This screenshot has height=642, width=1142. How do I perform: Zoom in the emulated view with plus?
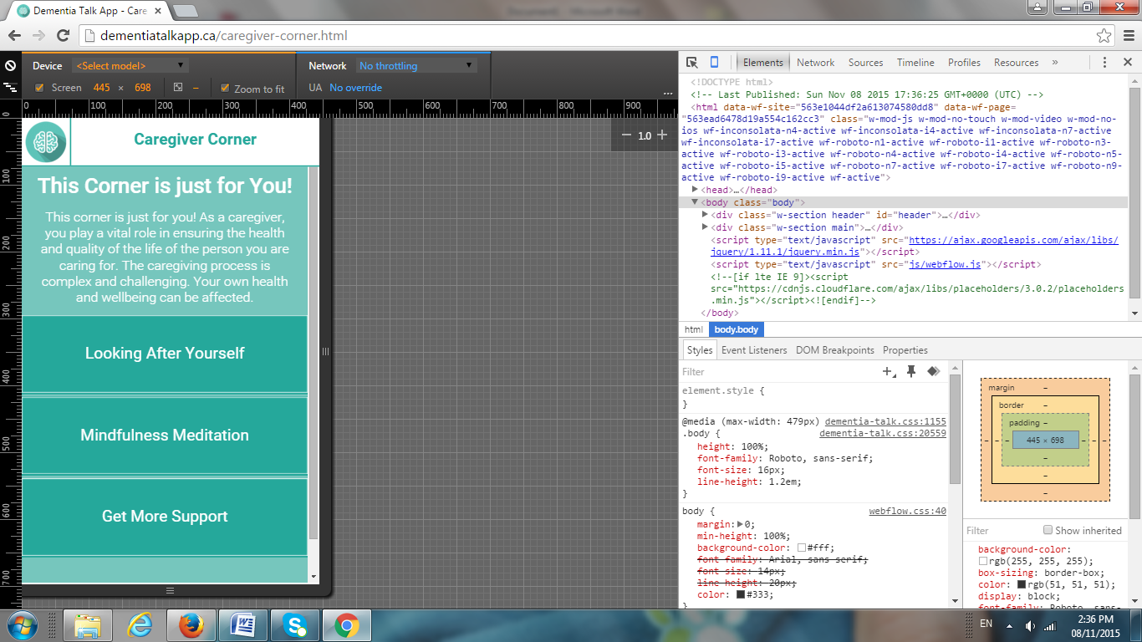pos(662,135)
